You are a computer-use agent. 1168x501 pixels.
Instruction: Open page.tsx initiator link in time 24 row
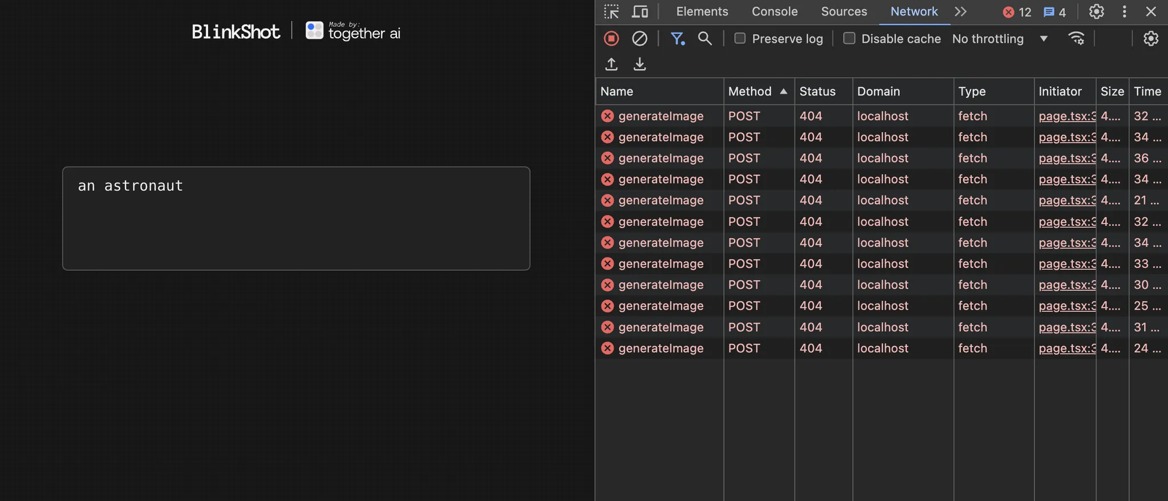(1067, 348)
